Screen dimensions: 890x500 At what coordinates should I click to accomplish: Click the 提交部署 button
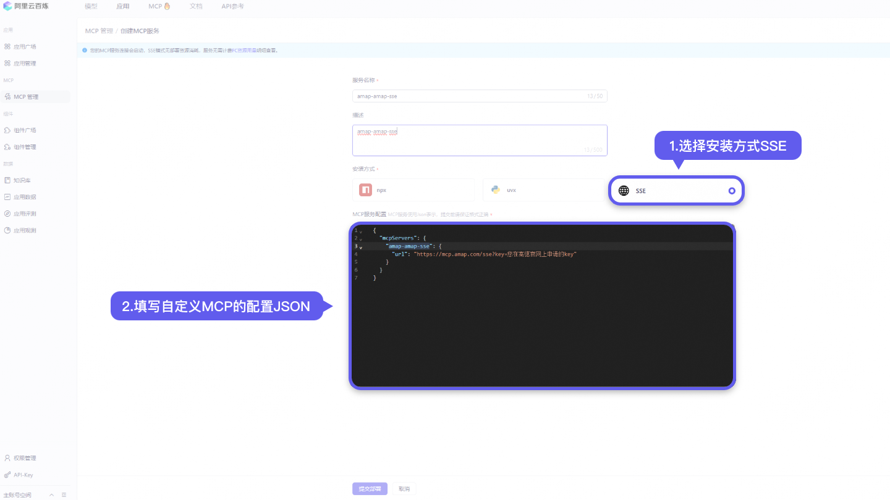click(x=370, y=488)
